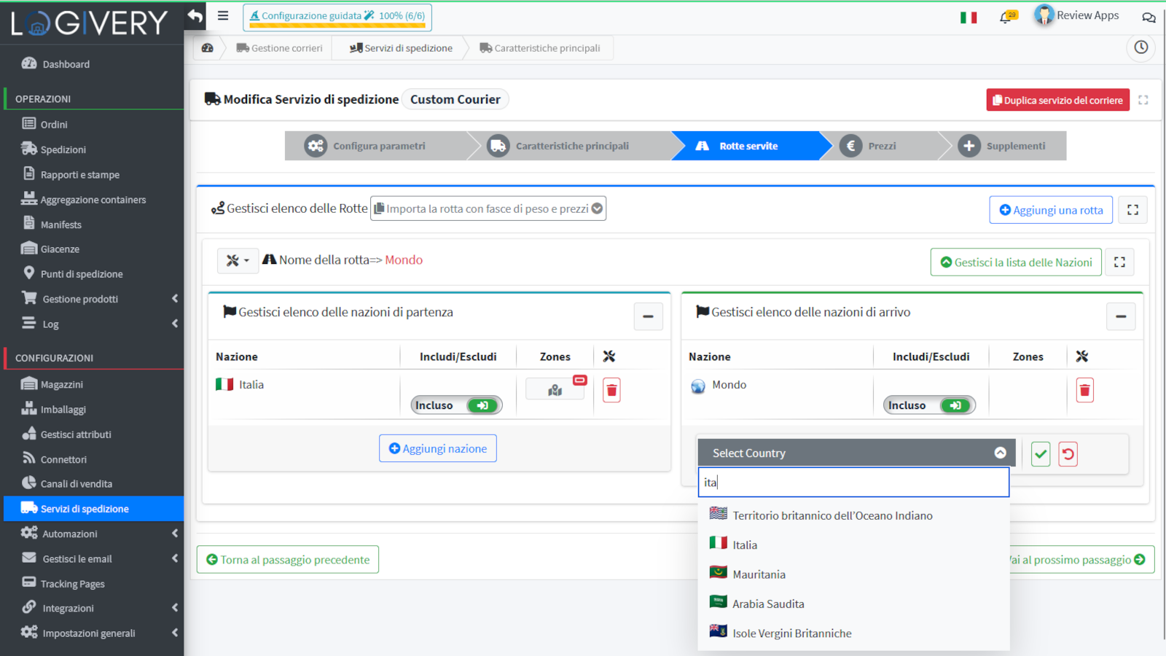Image resolution: width=1166 pixels, height=656 pixels.
Task: Go to the Supplementi step
Action: click(x=1004, y=146)
